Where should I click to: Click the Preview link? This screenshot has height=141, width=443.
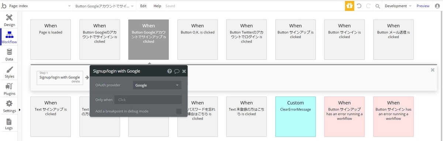click(423, 6)
